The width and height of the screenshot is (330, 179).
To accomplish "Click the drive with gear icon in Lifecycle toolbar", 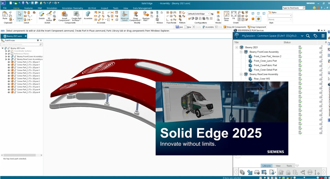I will pyautogui.click(x=257, y=172).
